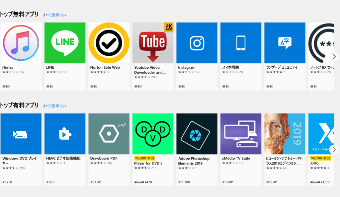This screenshot has height=197, width=340.
Task: Open ヒューマン・アナトミー・アトラス 2019 thumbnail
Action: pyautogui.click(x=285, y=134)
